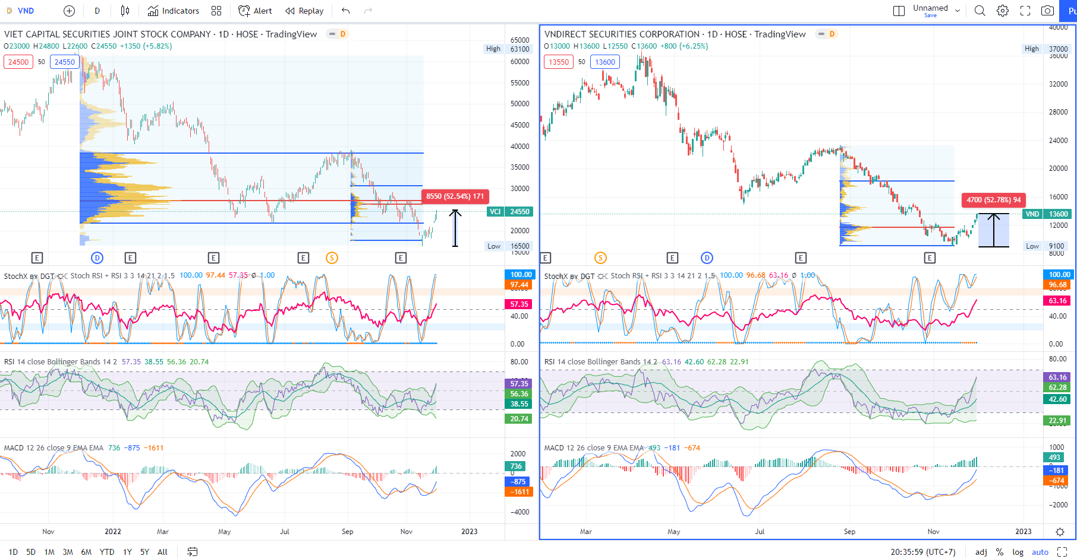
Task: Select the All date range
Action: tap(162, 552)
